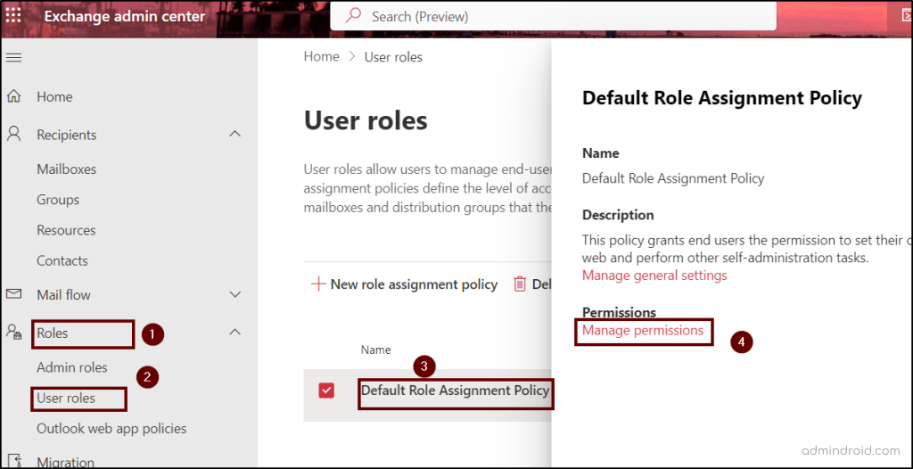Click the Permissions label in details panel

(x=619, y=312)
